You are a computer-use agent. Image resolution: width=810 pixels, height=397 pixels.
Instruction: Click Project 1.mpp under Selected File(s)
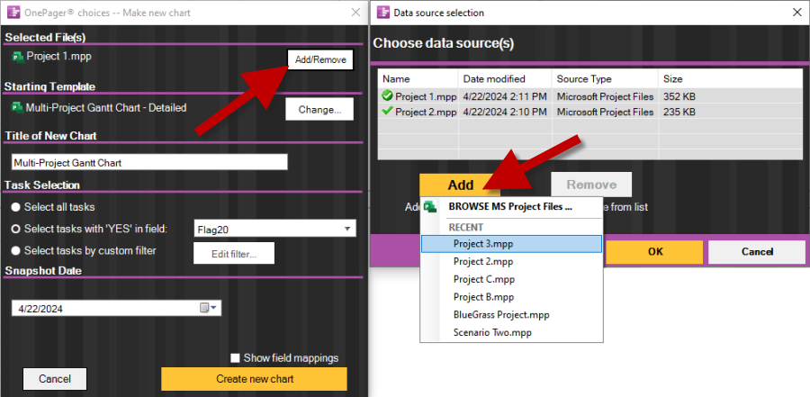pos(58,57)
